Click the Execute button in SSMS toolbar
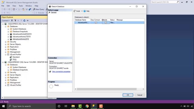 click(40, 13)
